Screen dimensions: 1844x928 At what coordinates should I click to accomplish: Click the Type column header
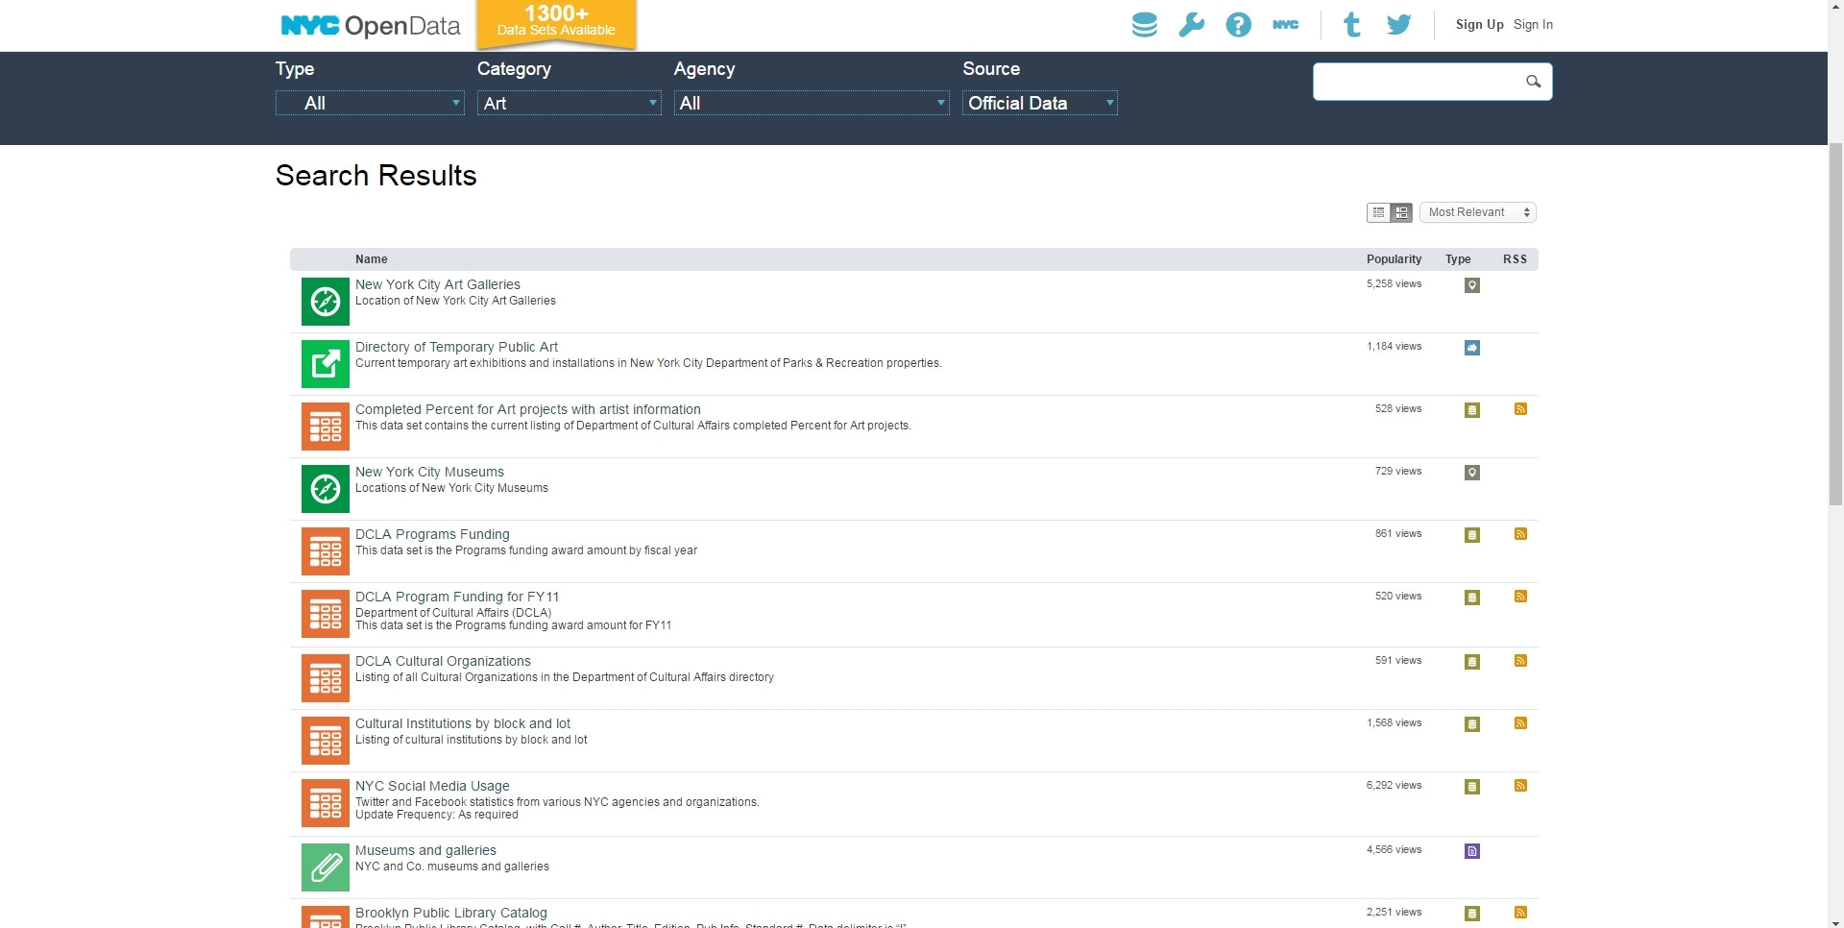click(x=1458, y=259)
